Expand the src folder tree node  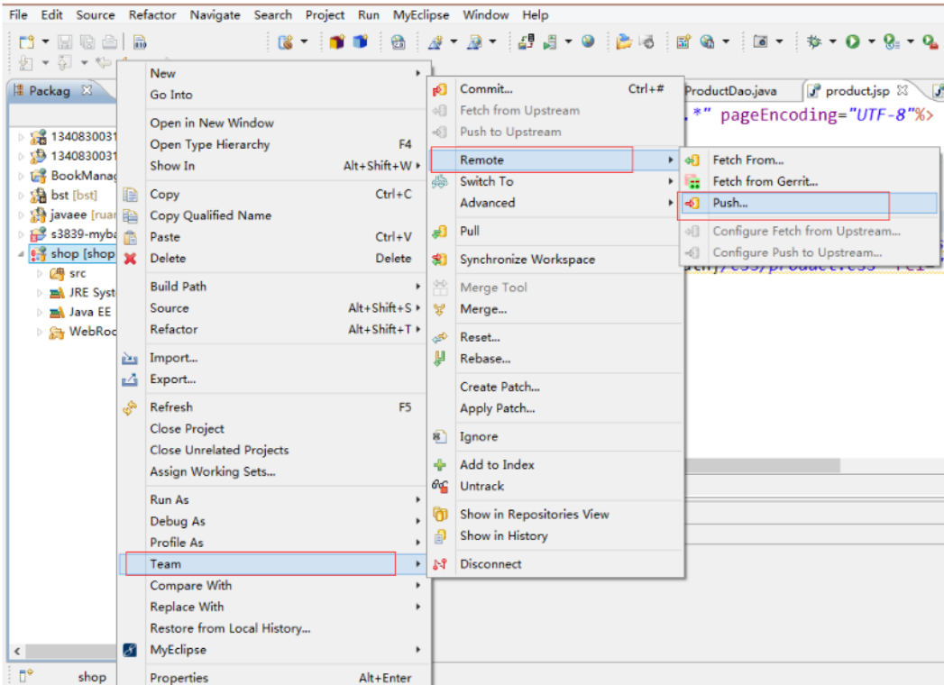(40, 274)
